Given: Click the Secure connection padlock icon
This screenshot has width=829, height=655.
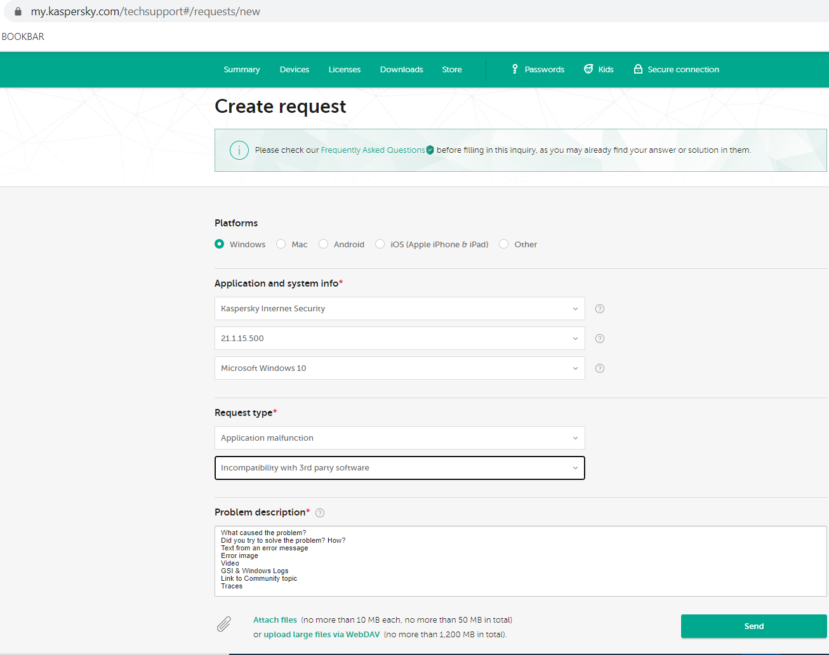Looking at the screenshot, I should 638,69.
